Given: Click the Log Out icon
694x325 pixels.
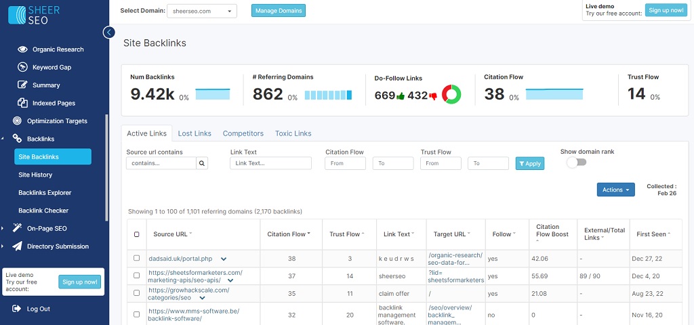Looking at the screenshot, I should pyautogui.click(x=17, y=309).
